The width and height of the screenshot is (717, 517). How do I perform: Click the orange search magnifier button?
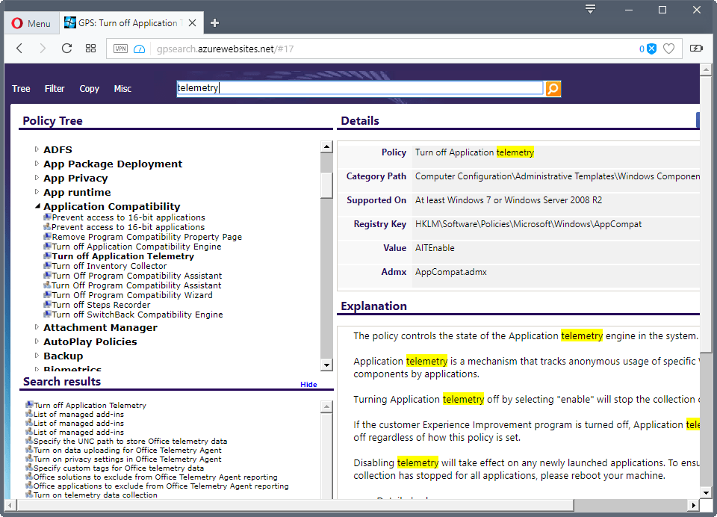[x=553, y=89]
